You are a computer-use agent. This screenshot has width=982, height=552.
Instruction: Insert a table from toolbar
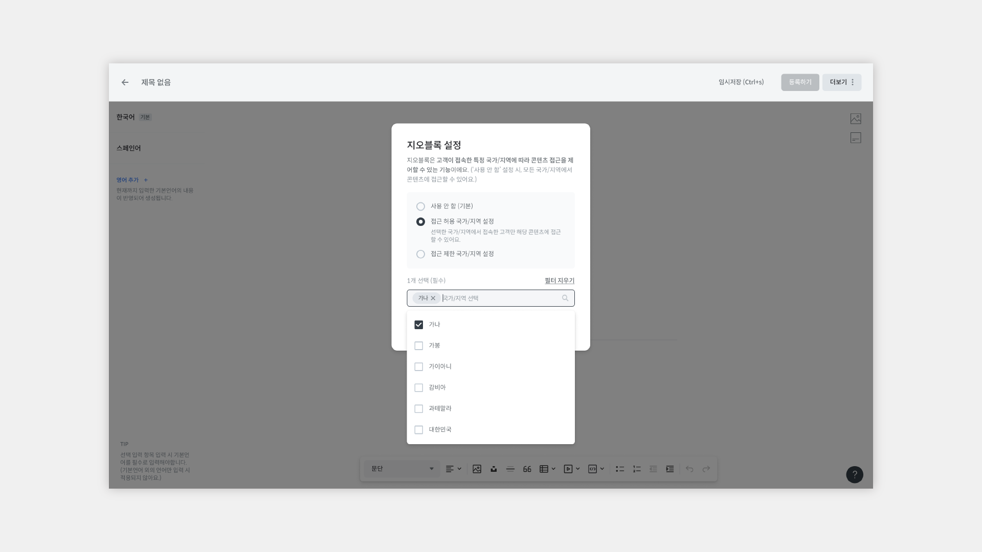pyautogui.click(x=544, y=469)
